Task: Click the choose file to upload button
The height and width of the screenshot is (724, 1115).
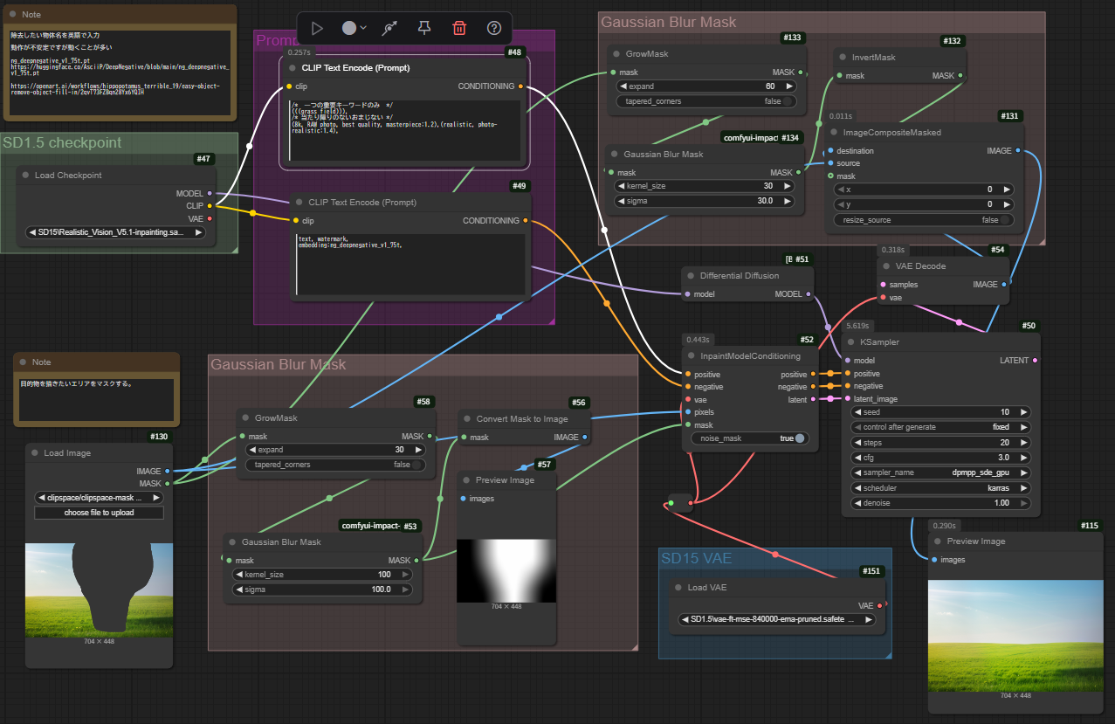Action: coord(99,513)
